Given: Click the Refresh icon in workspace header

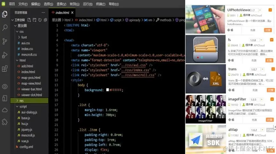Looking at the screenshot, I should pyautogui.click(x=40, y=20).
